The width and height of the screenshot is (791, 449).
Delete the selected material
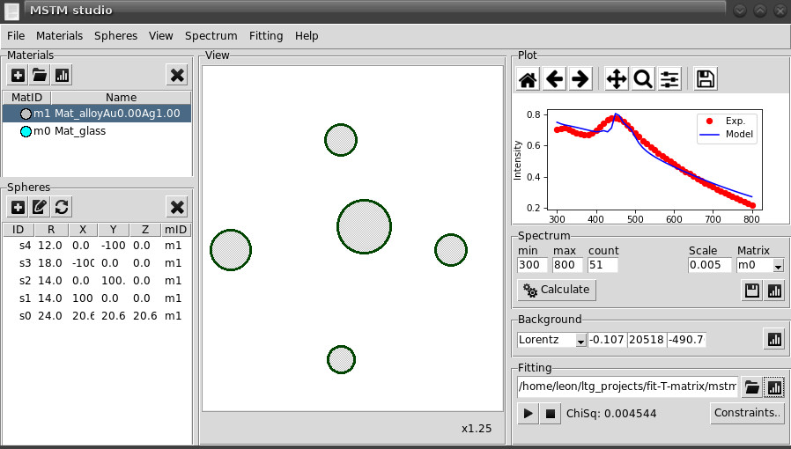(x=177, y=76)
